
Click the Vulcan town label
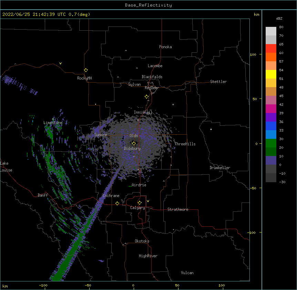click(187, 273)
